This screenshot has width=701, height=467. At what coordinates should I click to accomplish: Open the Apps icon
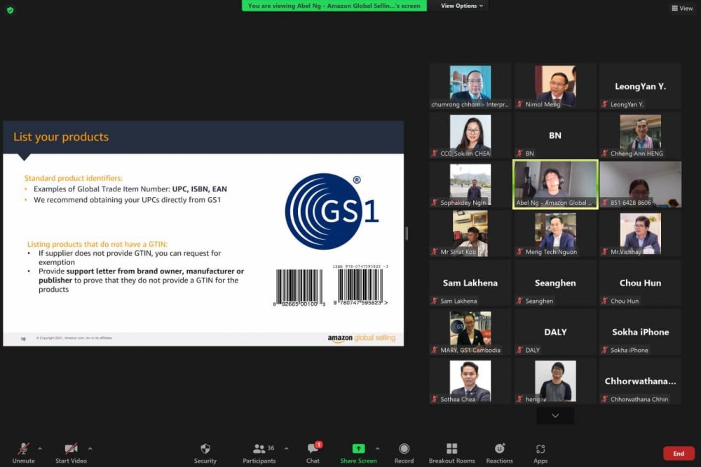(x=540, y=449)
